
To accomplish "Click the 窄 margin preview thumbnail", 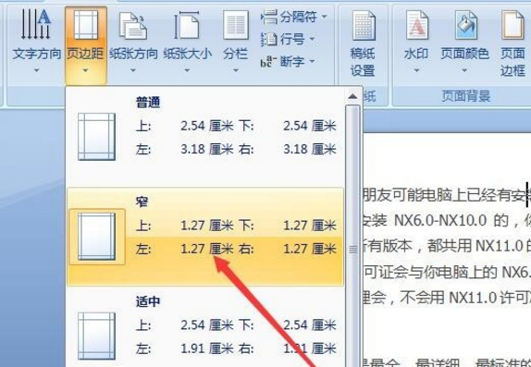I will click(x=97, y=237).
